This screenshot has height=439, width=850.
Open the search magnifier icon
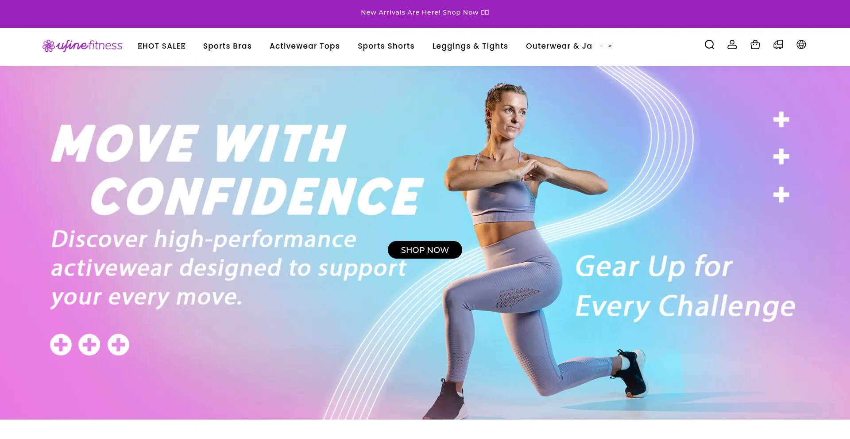tap(709, 45)
